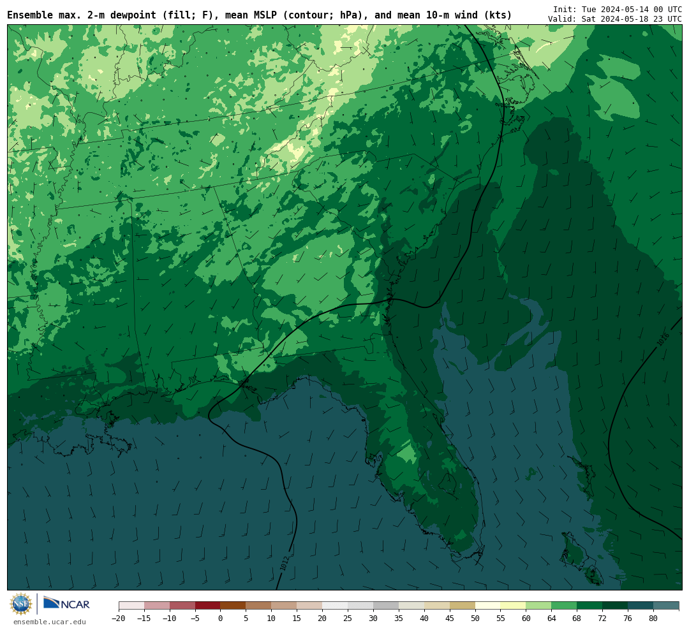Click the 76 to 80 teal swatch
Screen dimensions: 689x630
point(641,606)
